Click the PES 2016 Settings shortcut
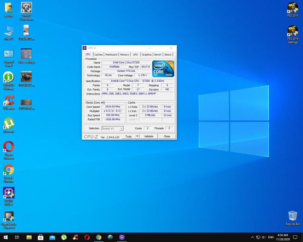The width and height of the screenshot is (303, 242). click(x=292, y=31)
